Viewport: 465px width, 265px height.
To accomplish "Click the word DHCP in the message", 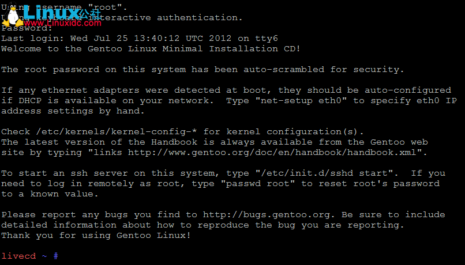I will (30, 101).
